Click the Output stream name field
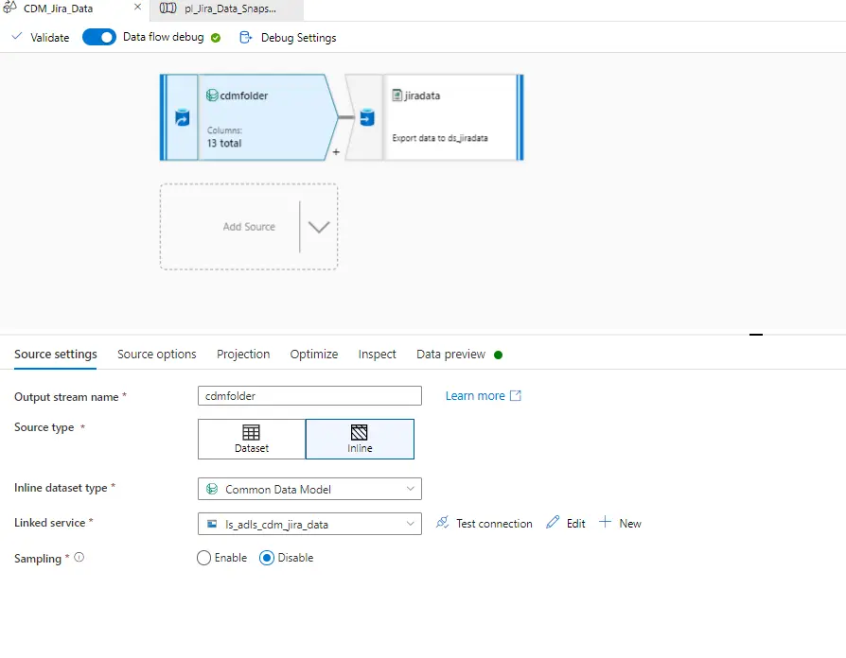Image resolution: width=846 pixels, height=658 pixels. 308,395
